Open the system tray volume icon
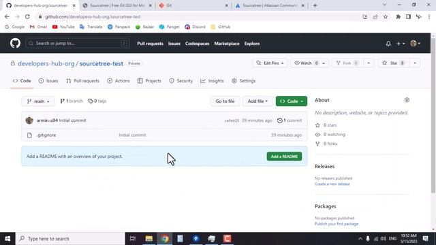436x245 pixels. point(383,239)
